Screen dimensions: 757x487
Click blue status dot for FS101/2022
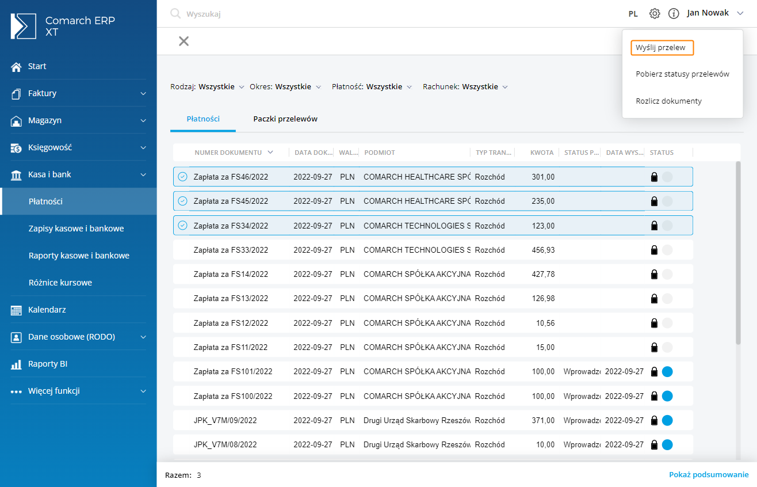(x=667, y=372)
